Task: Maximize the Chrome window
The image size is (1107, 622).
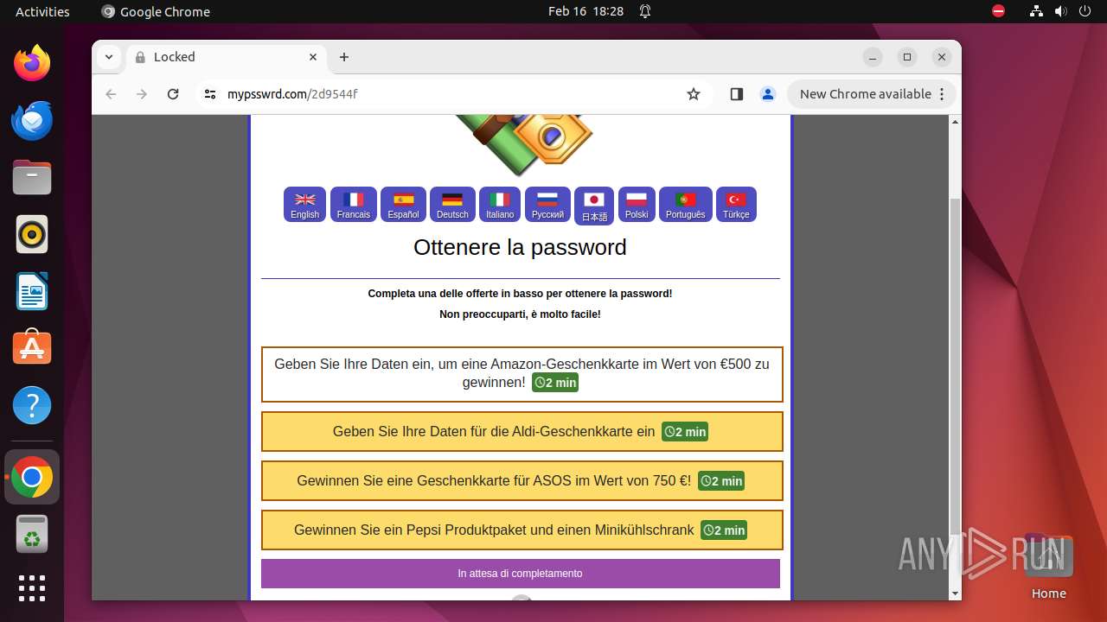Action: coord(907,57)
